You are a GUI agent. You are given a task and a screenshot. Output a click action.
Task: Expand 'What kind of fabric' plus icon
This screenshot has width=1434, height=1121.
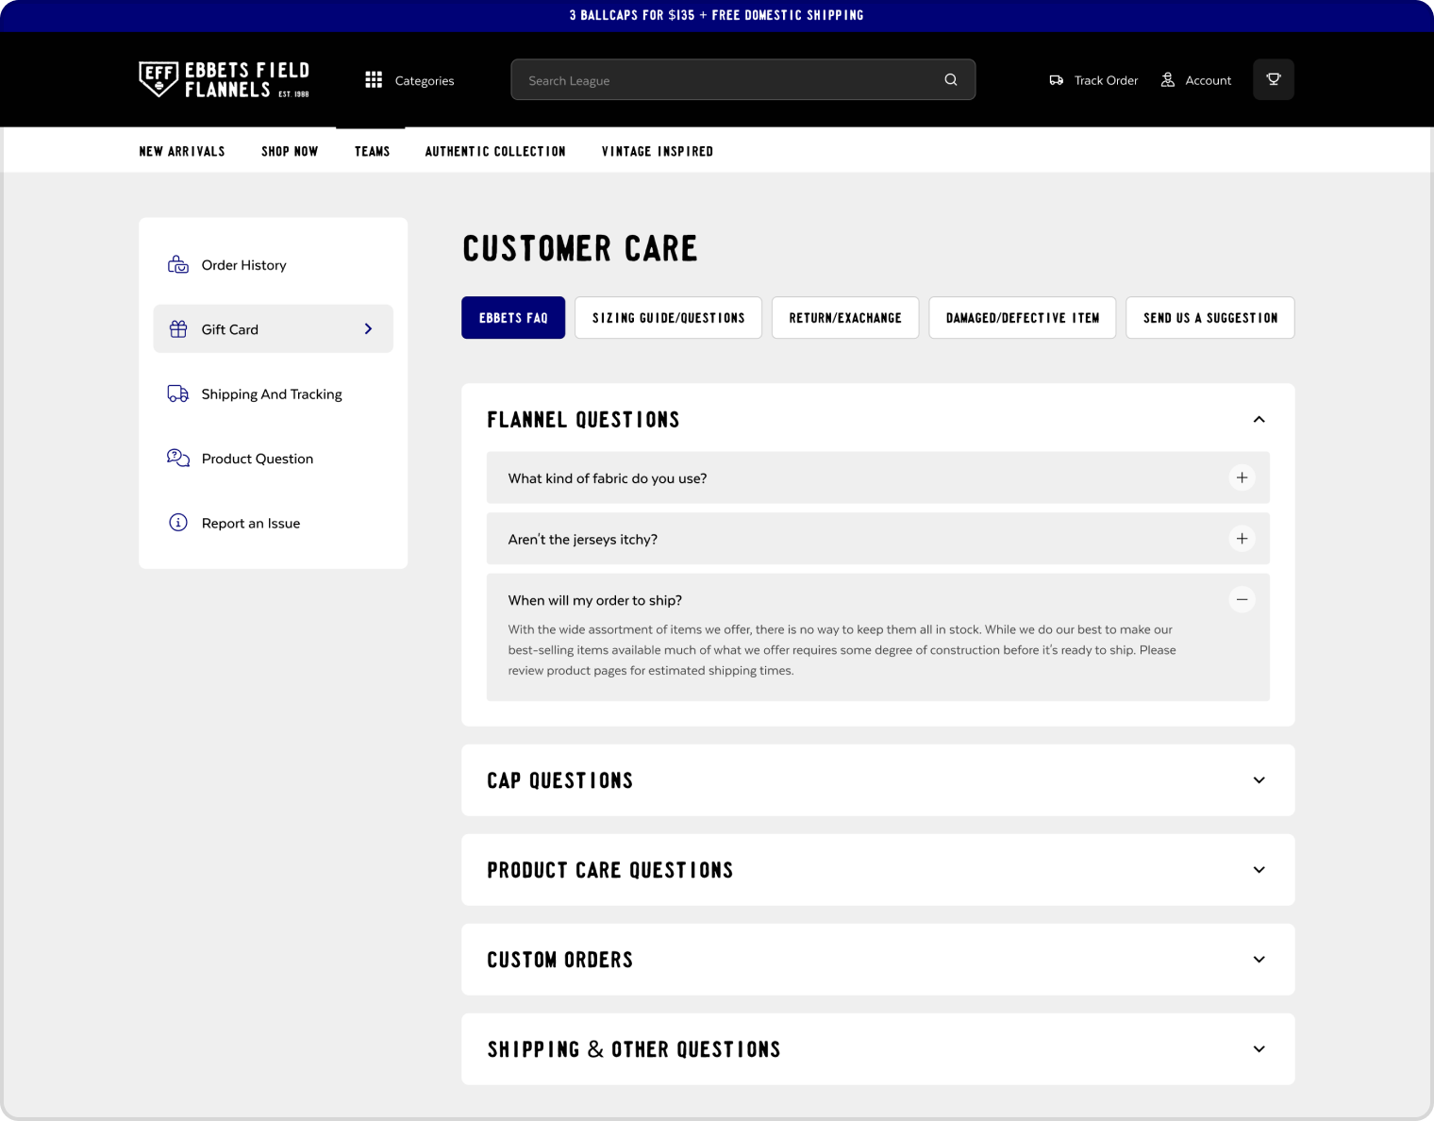click(x=1242, y=477)
